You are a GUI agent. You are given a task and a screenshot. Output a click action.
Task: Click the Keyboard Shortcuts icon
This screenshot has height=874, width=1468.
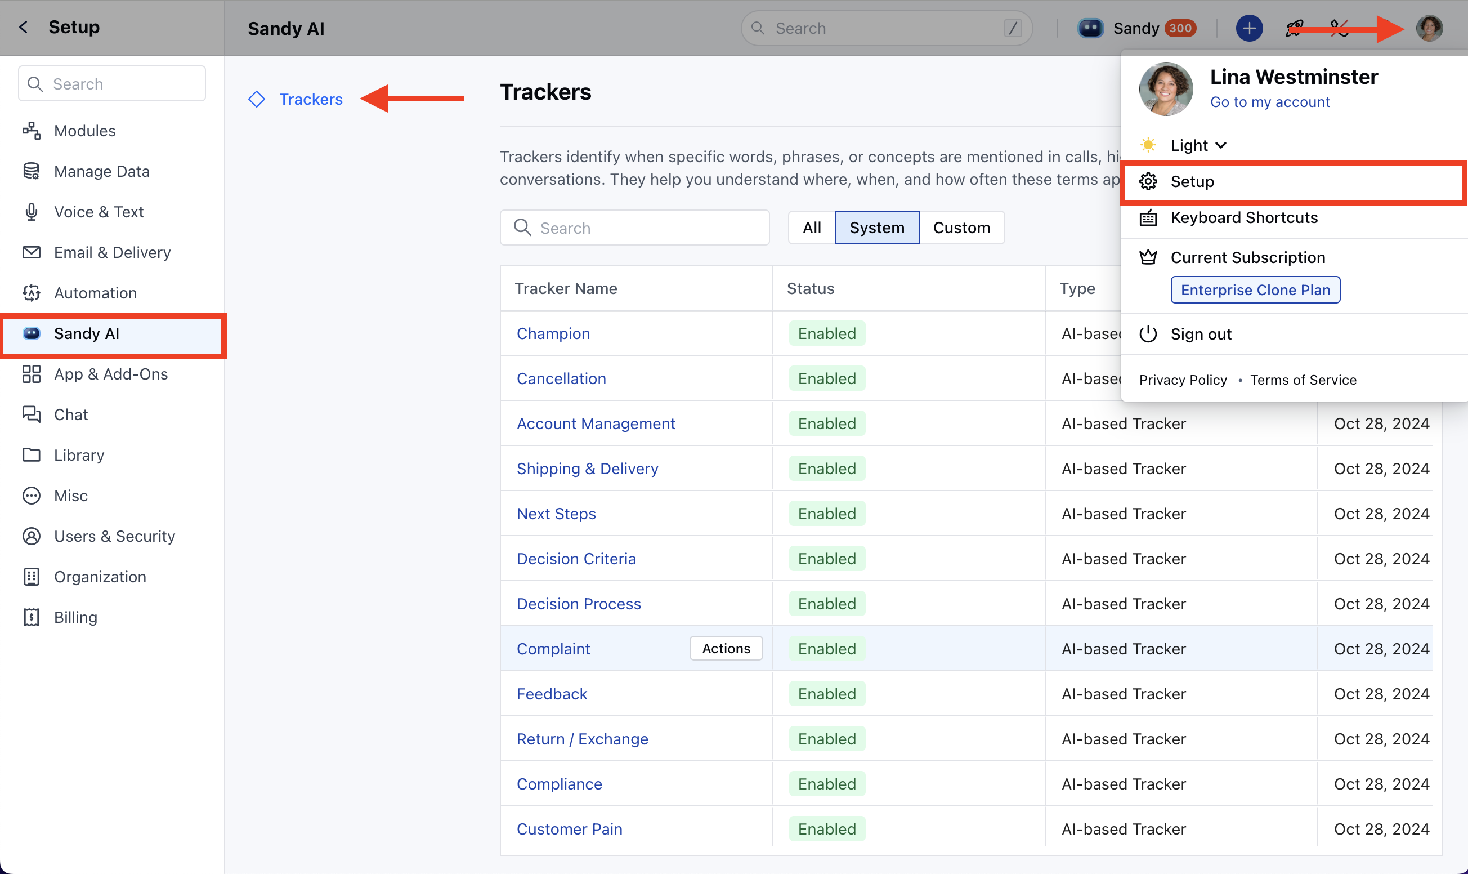[x=1148, y=218]
